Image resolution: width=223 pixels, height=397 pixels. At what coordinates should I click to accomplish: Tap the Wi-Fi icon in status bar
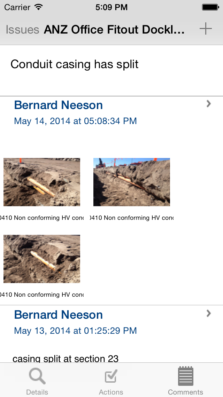click(39, 7)
